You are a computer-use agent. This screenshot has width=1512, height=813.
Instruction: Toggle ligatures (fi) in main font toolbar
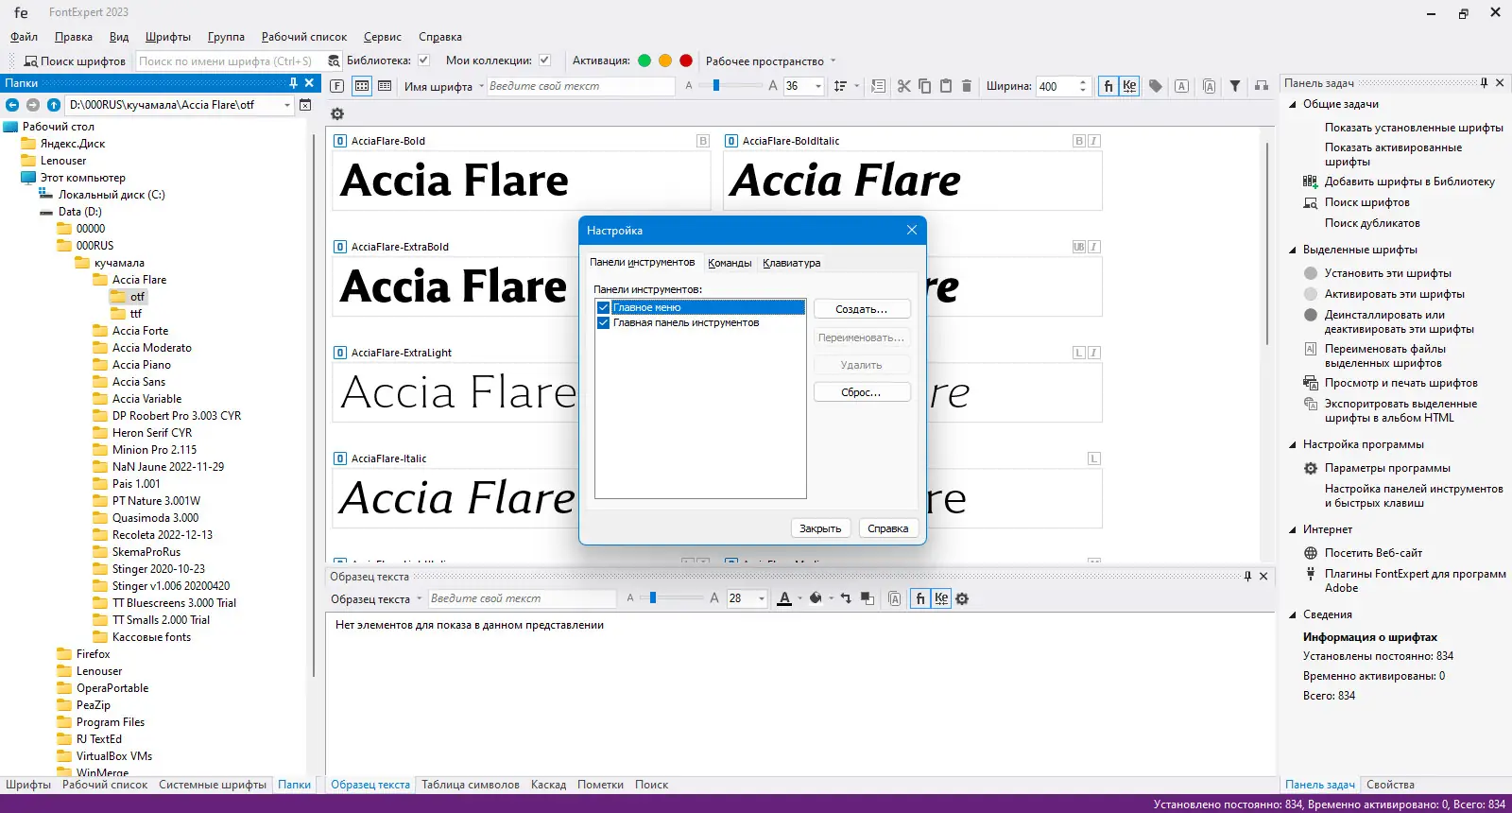(x=1108, y=86)
